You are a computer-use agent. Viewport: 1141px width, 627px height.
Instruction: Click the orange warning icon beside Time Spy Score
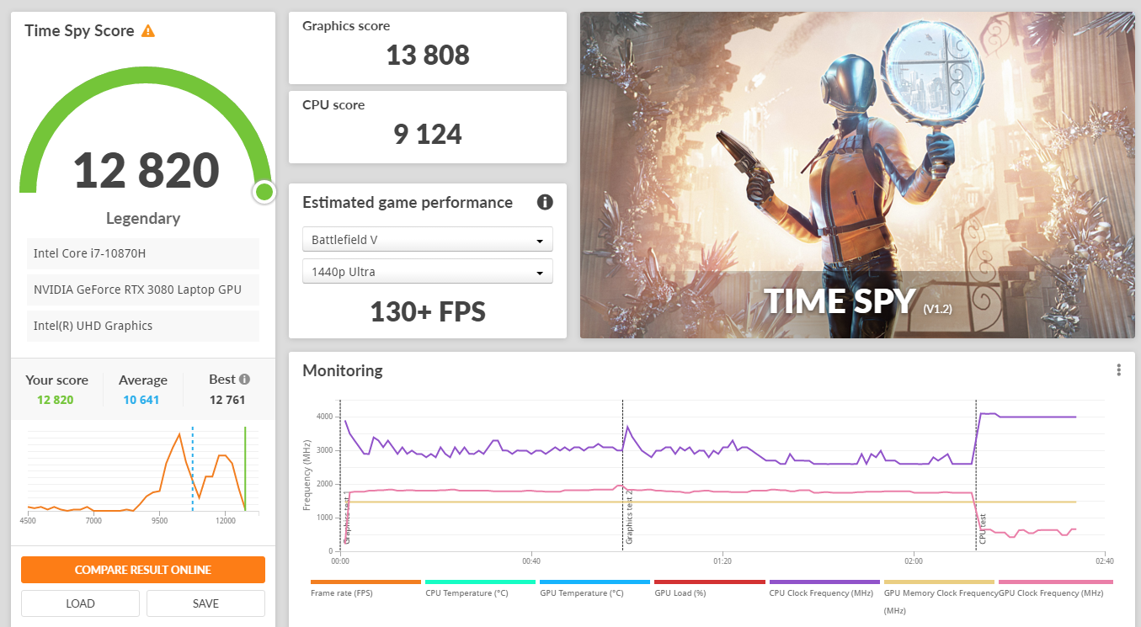148,31
